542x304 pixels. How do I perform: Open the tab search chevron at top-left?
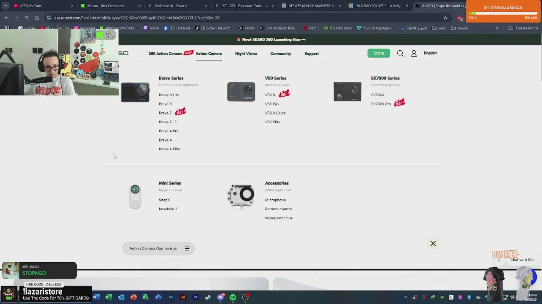coord(6,6)
